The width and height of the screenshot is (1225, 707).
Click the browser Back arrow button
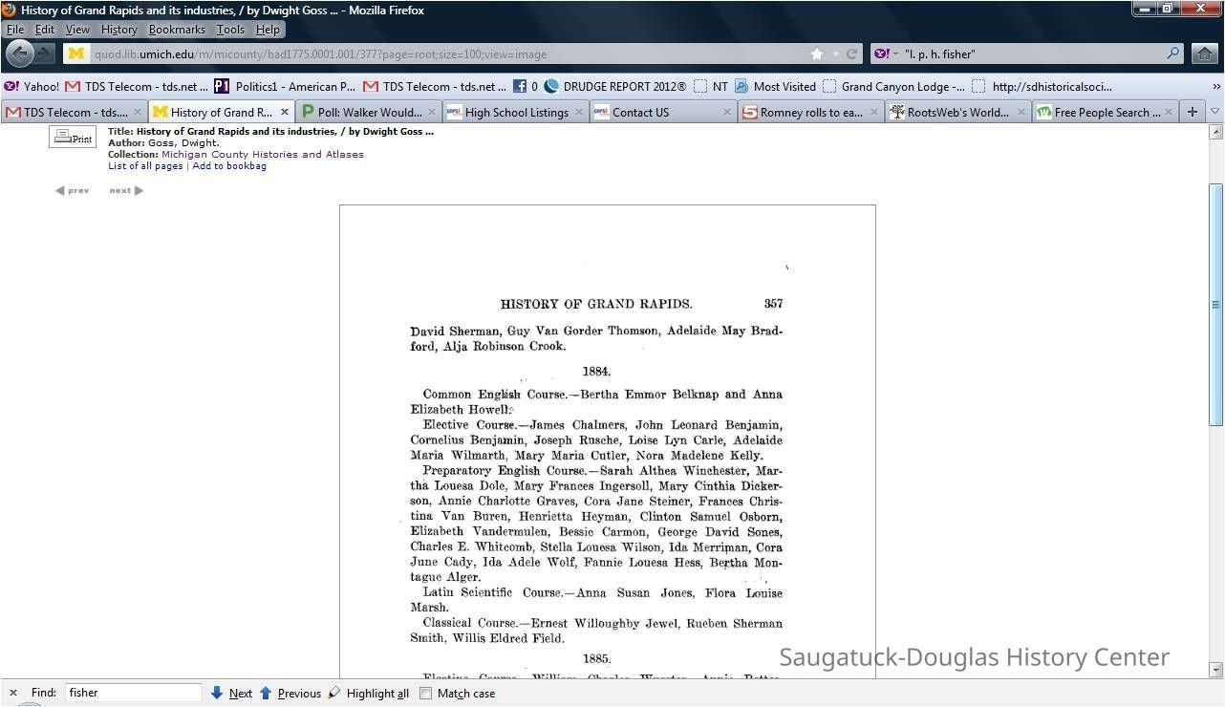click(20, 54)
